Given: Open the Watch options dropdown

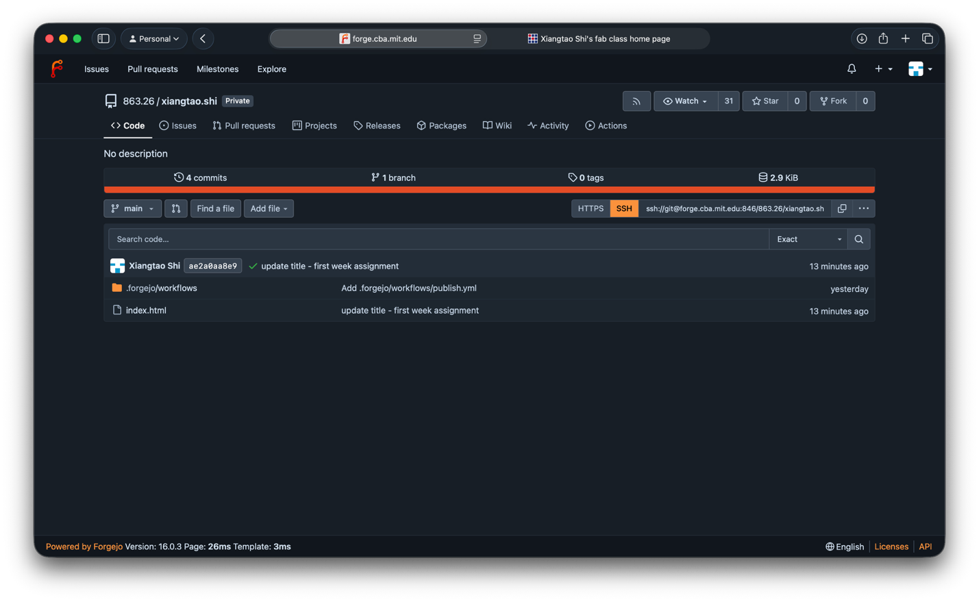Looking at the screenshot, I should (685, 101).
